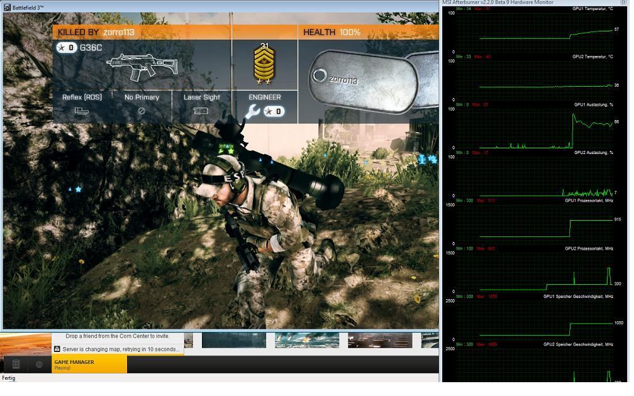Click the green star marker above soldier
634x396 pixels.
pos(231,151)
